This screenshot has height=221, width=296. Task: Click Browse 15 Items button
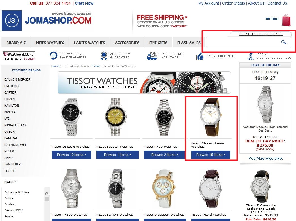pyautogui.click(x=211, y=155)
